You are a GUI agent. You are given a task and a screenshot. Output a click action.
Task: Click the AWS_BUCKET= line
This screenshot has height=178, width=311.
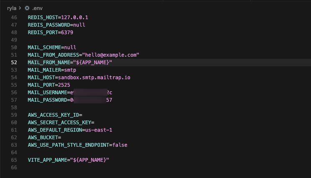(45, 138)
